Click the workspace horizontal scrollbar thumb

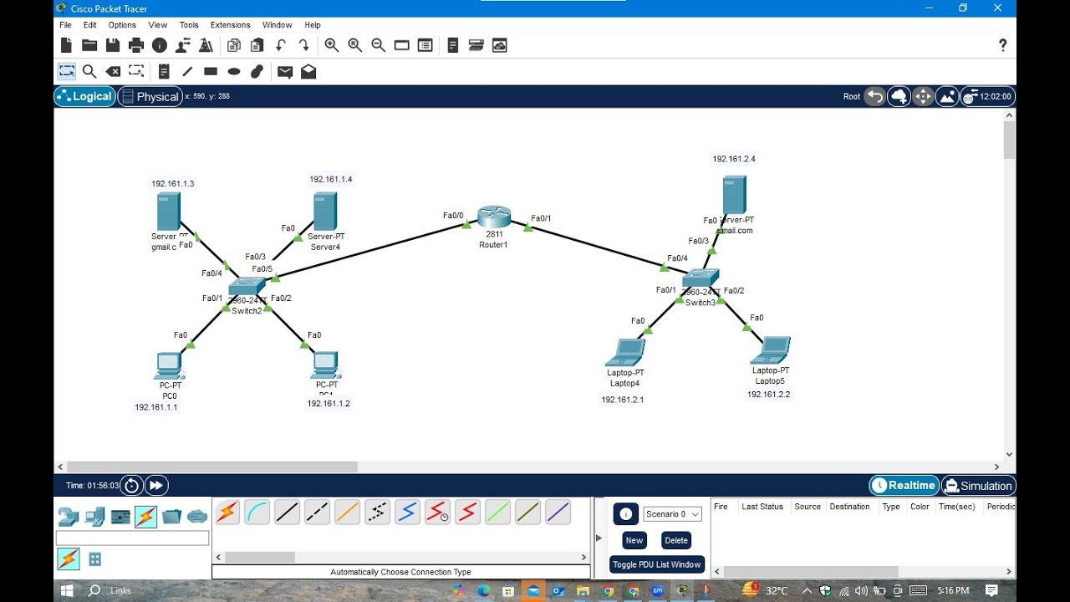(212, 467)
